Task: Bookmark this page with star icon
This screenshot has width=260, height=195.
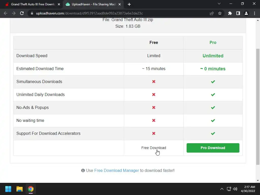Action: (x=220, y=13)
